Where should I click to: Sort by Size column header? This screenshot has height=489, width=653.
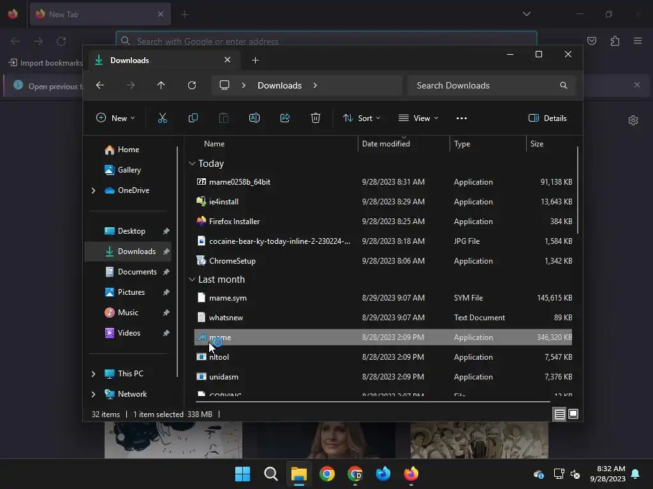[x=537, y=144]
